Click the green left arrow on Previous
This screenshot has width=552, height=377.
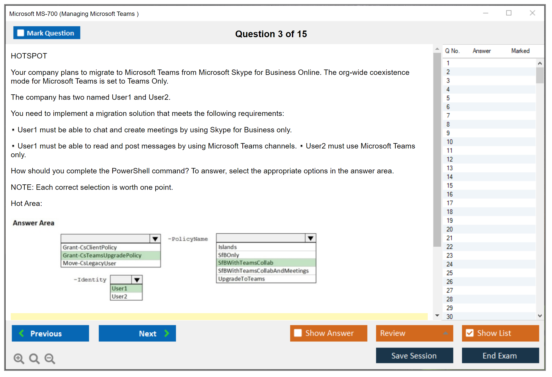click(x=22, y=333)
